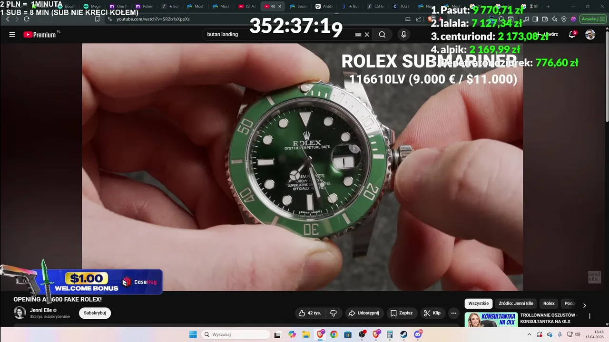The width and height of the screenshot is (609, 342).
Task: Open Jenni Elle channel avatar
Action: [x=20, y=313]
